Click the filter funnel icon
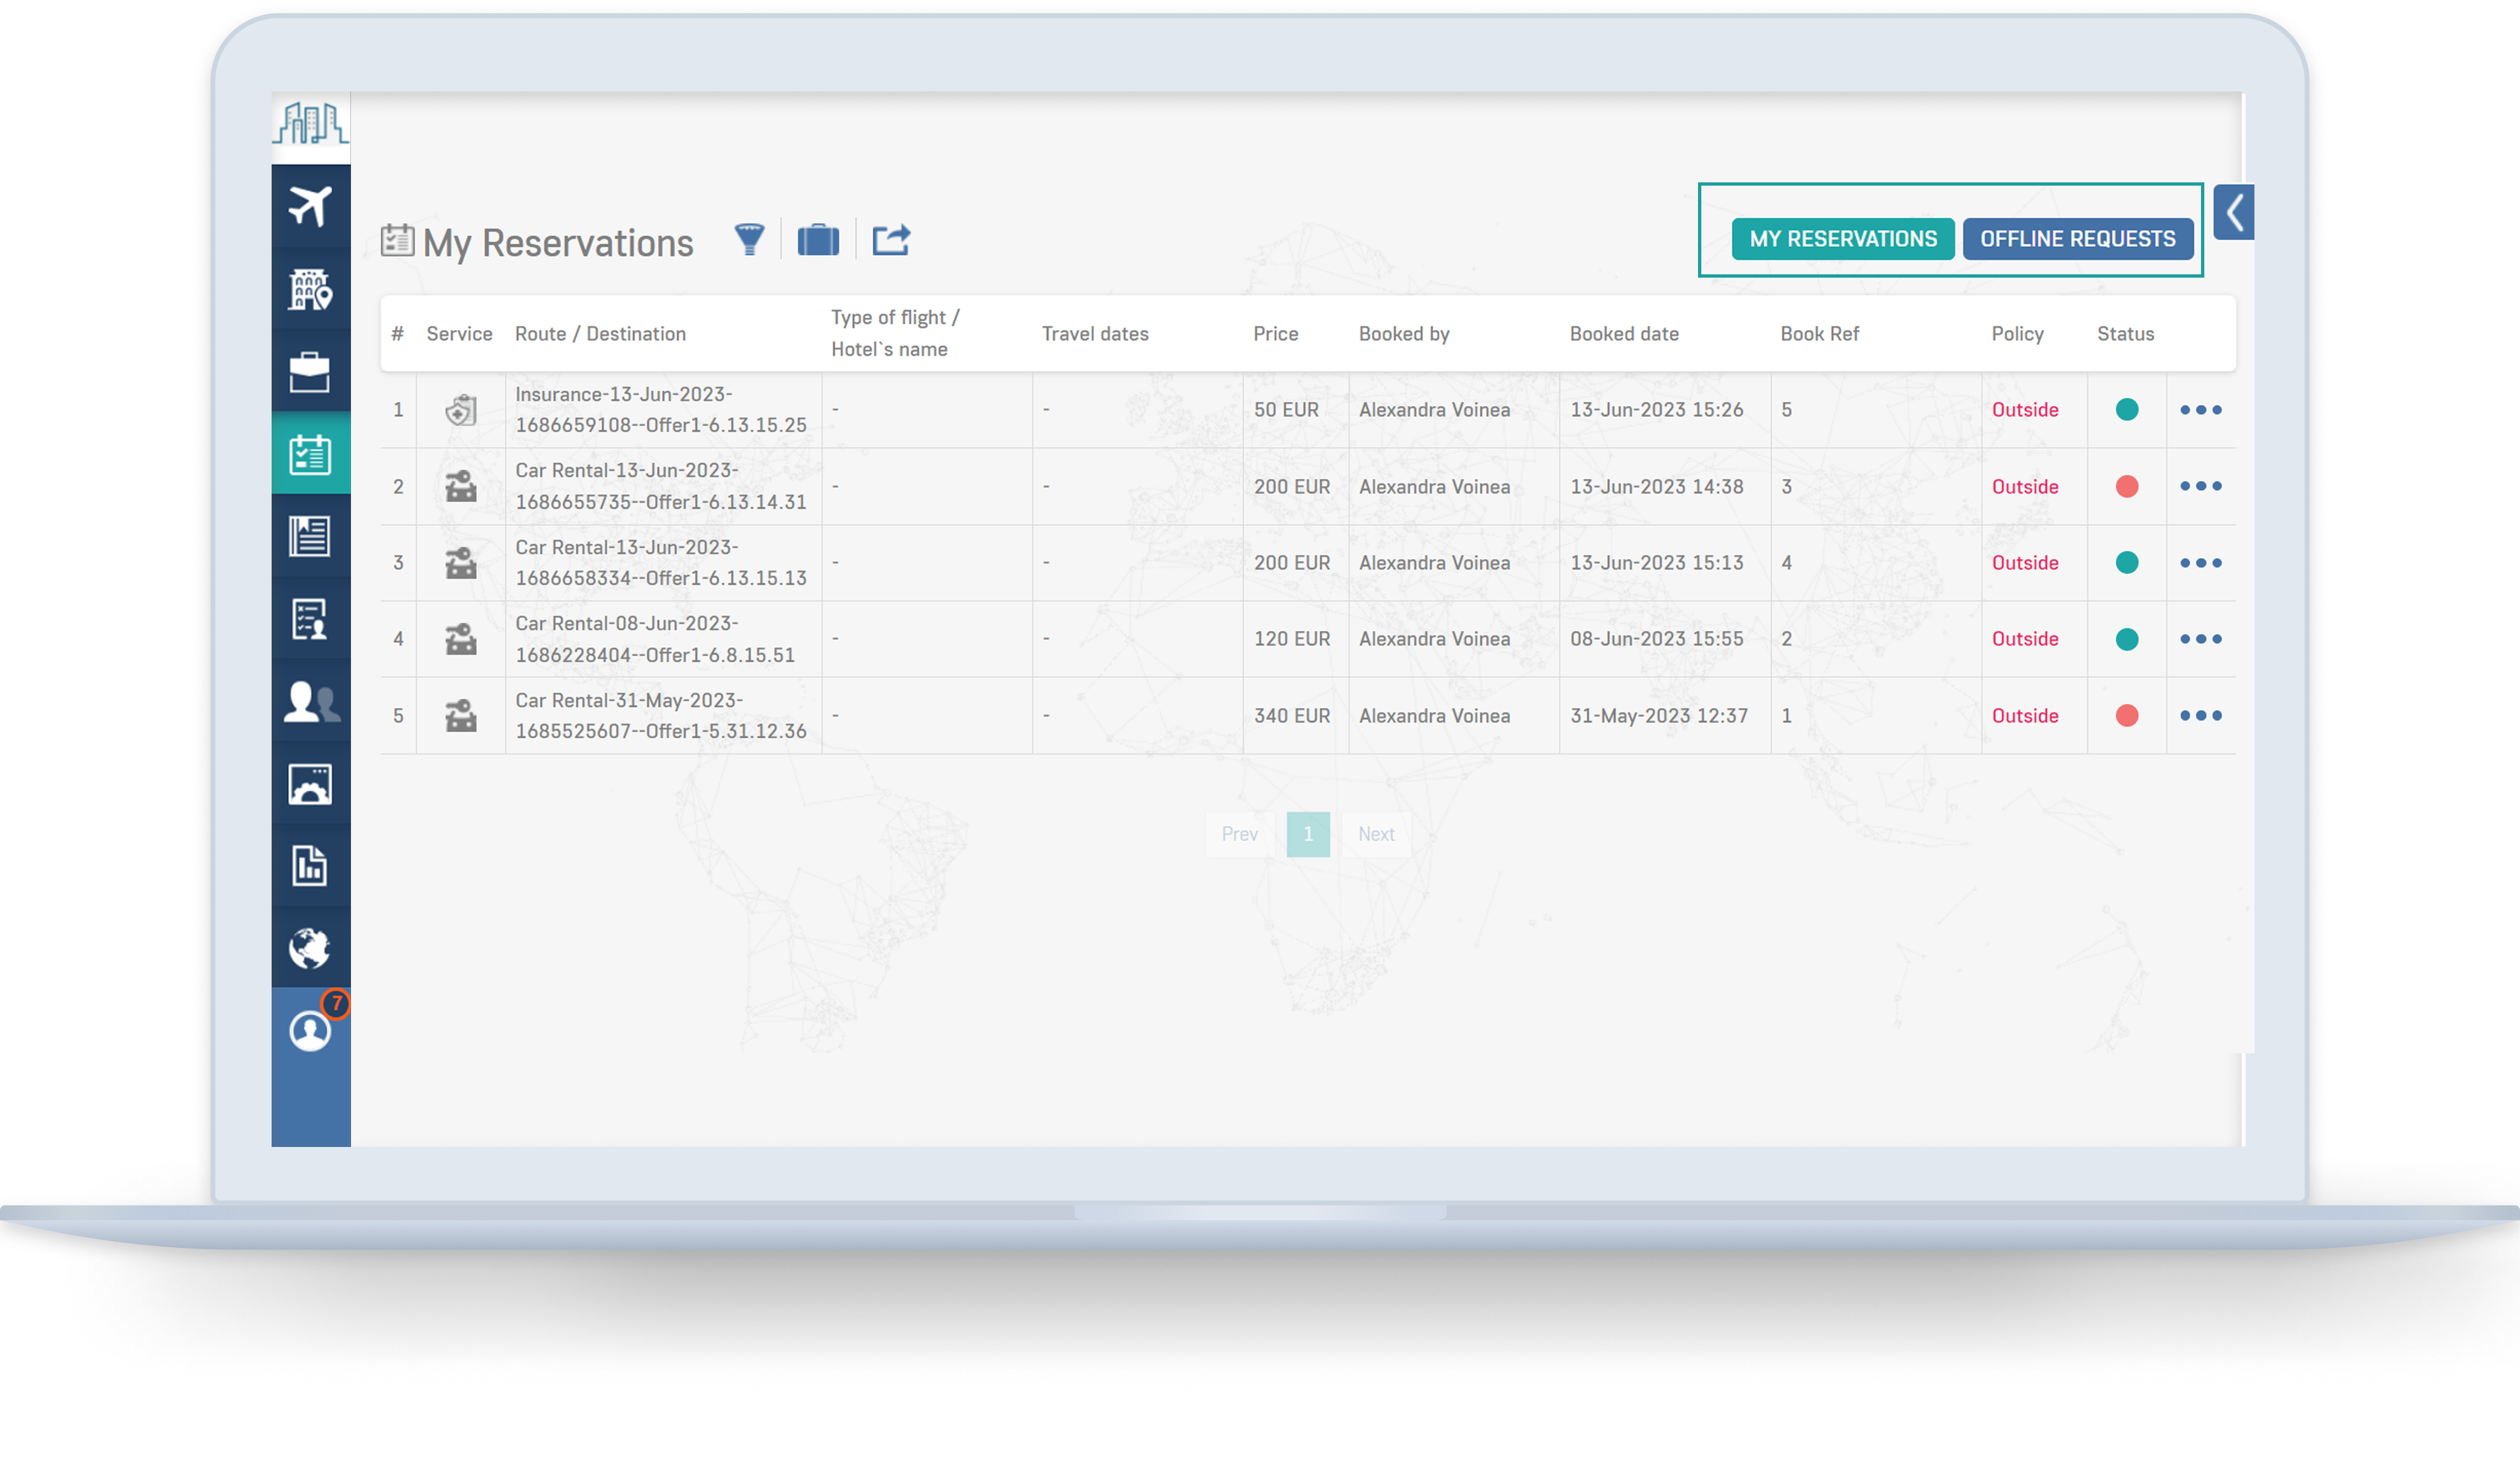2520x1472 pixels. (749, 240)
